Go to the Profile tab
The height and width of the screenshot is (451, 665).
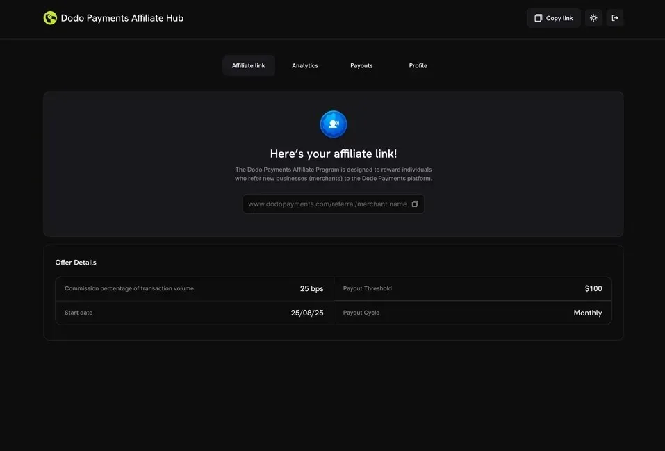click(x=418, y=65)
